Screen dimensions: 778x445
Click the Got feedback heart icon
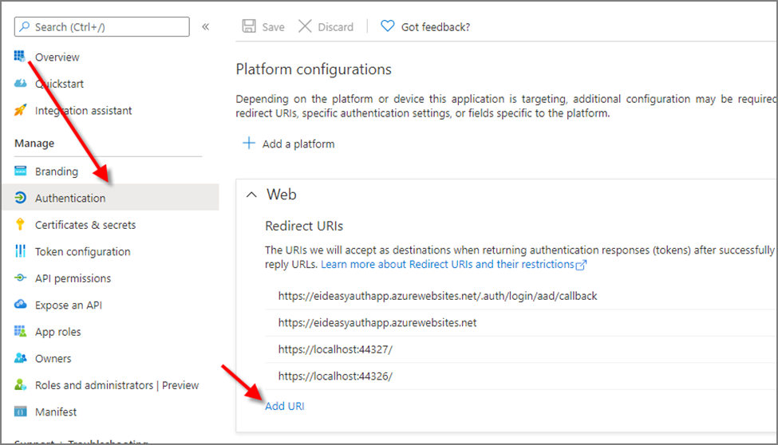pos(387,26)
